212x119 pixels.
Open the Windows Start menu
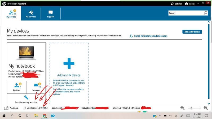tap(4, 116)
